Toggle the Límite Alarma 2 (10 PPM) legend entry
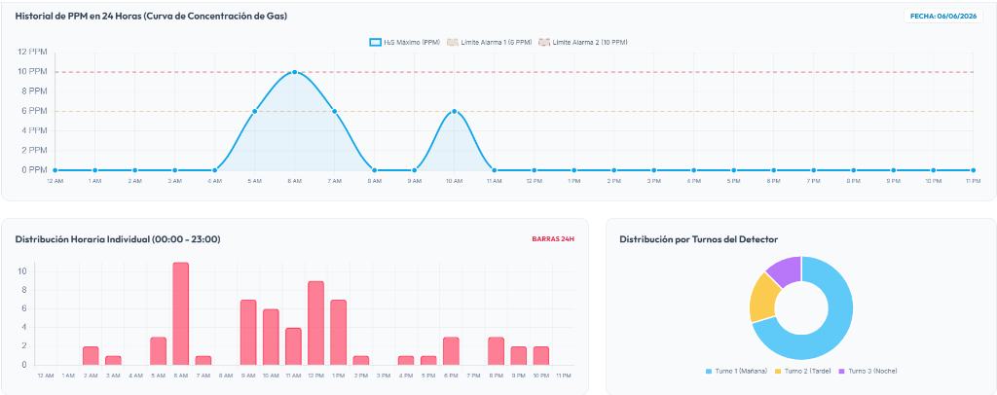This screenshot has height=395, width=997. tap(582, 43)
